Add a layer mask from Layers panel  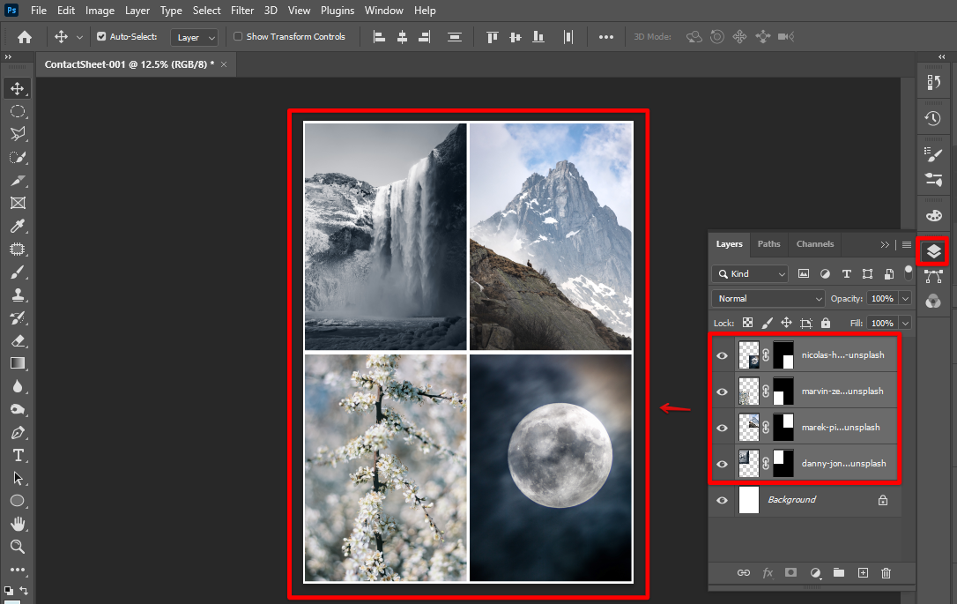tap(790, 573)
